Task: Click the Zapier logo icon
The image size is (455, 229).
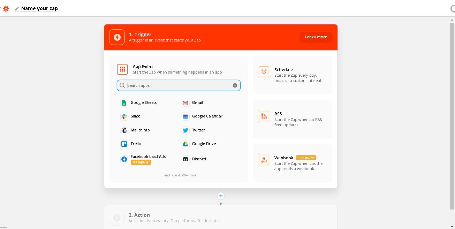Action: 6,9
